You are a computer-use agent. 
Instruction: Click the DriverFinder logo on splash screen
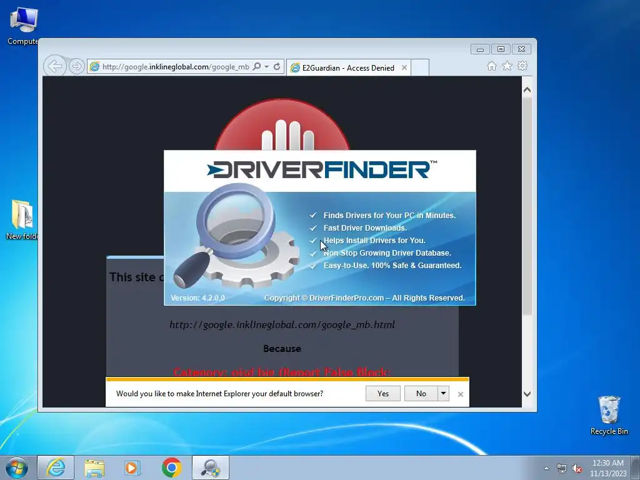point(322,169)
